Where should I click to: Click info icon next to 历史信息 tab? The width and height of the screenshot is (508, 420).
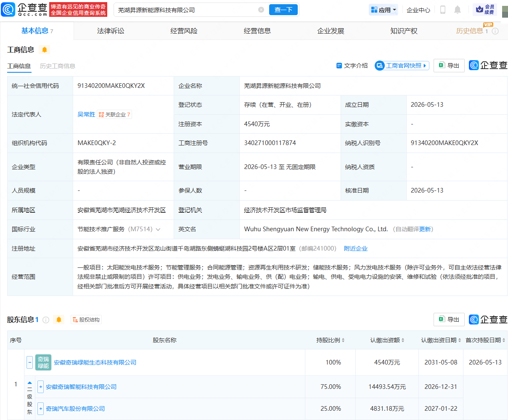coord(495,31)
